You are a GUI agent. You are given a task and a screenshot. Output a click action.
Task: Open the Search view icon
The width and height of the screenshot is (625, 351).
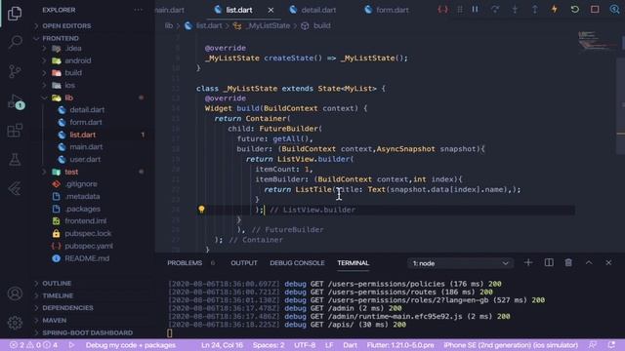(x=15, y=41)
